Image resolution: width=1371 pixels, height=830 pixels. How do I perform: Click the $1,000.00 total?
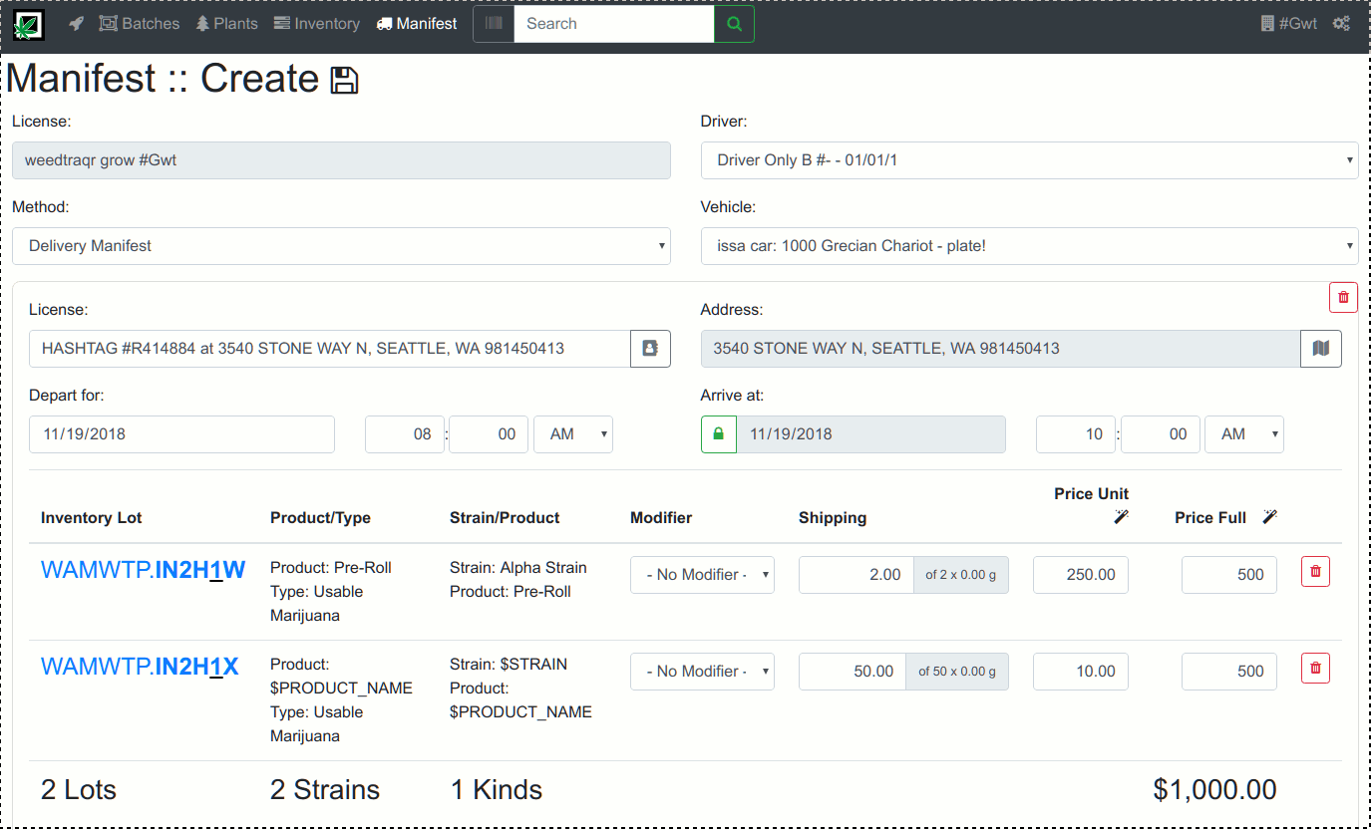tap(1214, 790)
